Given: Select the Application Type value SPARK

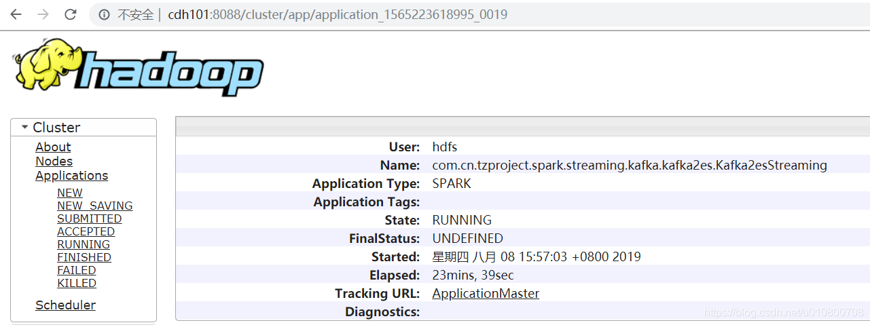Looking at the screenshot, I should pos(452,184).
